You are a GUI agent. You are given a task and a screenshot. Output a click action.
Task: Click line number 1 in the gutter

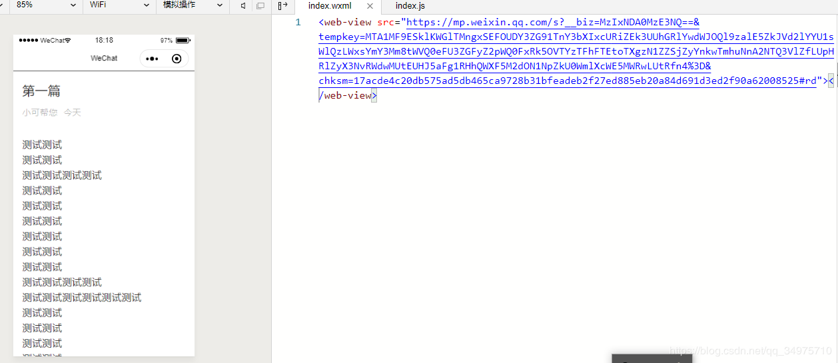coord(298,23)
